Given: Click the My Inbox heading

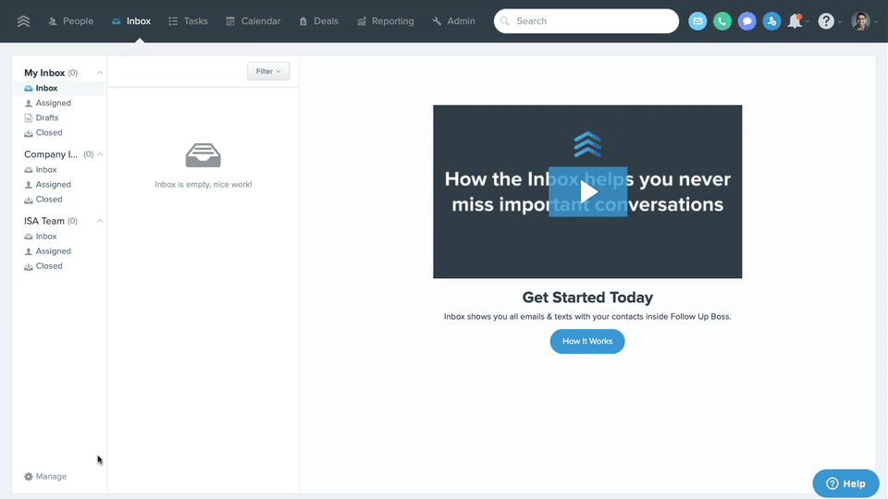Looking at the screenshot, I should pyautogui.click(x=44, y=72).
